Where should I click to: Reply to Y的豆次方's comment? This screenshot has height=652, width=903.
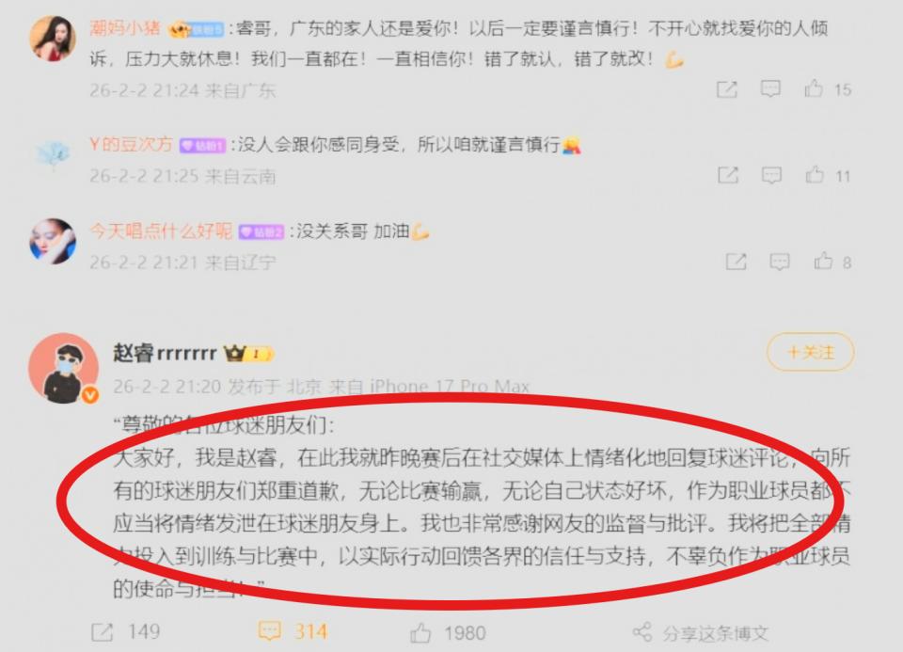tap(771, 175)
